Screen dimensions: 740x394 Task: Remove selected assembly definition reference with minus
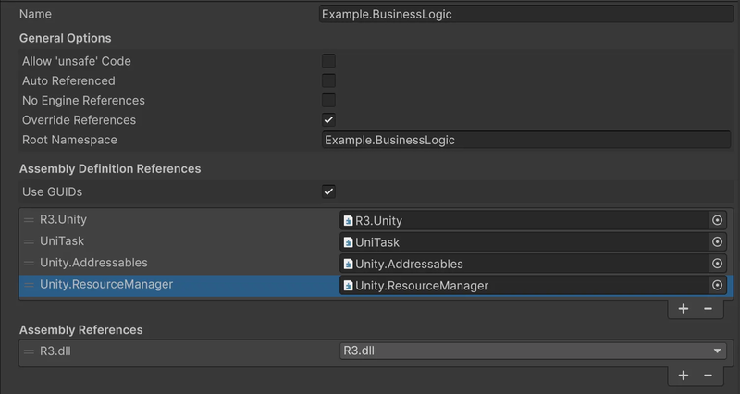(x=708, y=309)
